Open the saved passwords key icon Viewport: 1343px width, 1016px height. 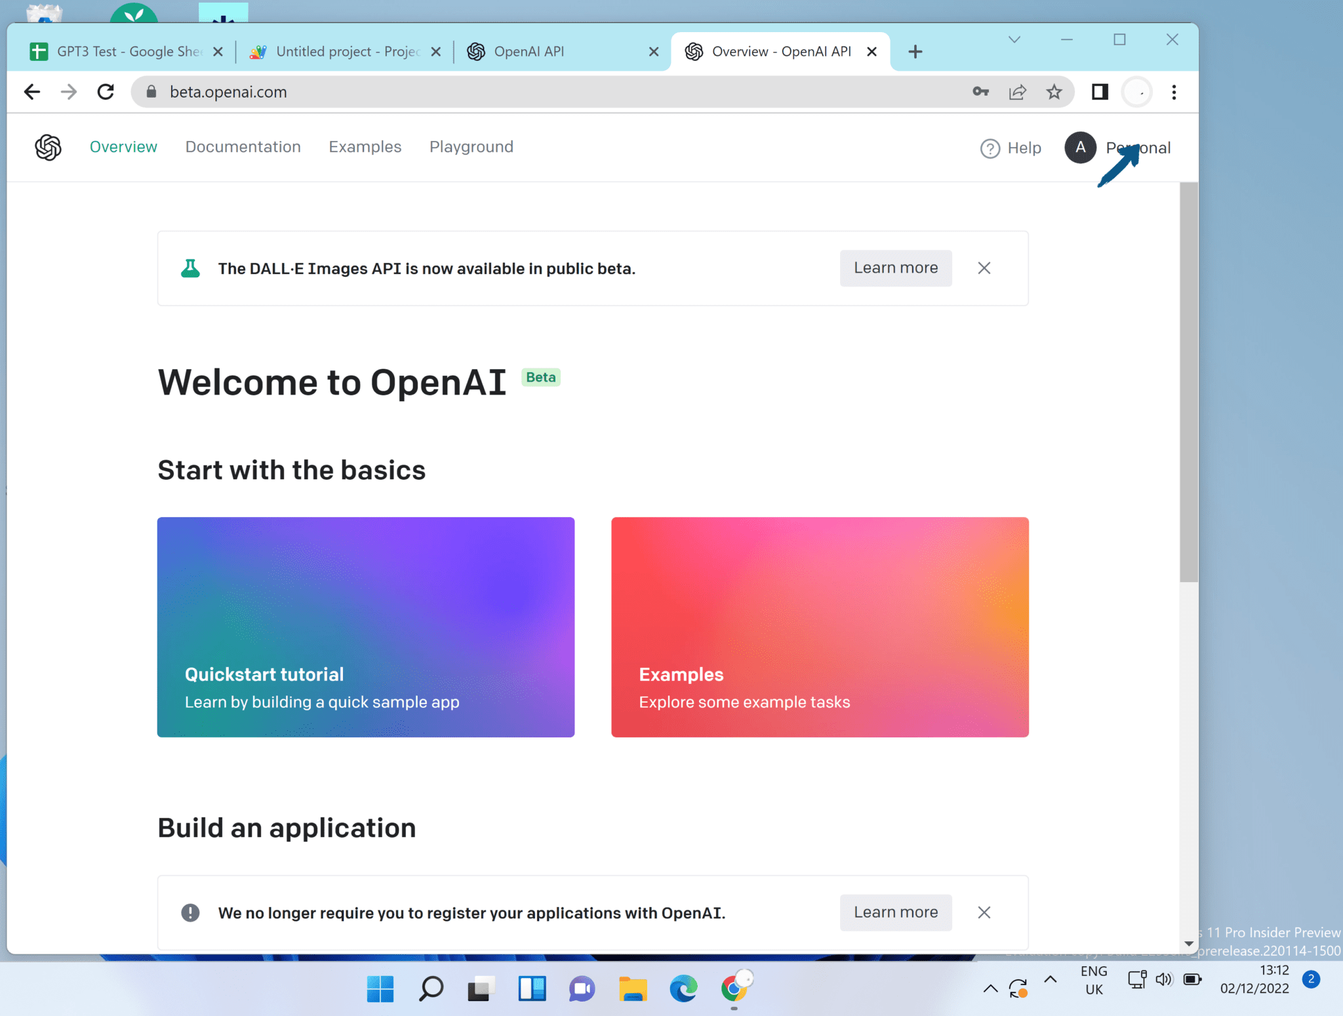980,92
